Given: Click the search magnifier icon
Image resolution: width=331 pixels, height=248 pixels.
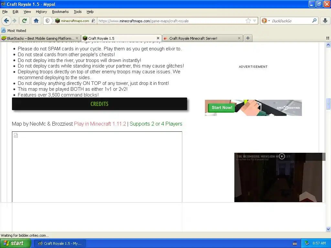Looking at the screenshot, I should 314,21.
